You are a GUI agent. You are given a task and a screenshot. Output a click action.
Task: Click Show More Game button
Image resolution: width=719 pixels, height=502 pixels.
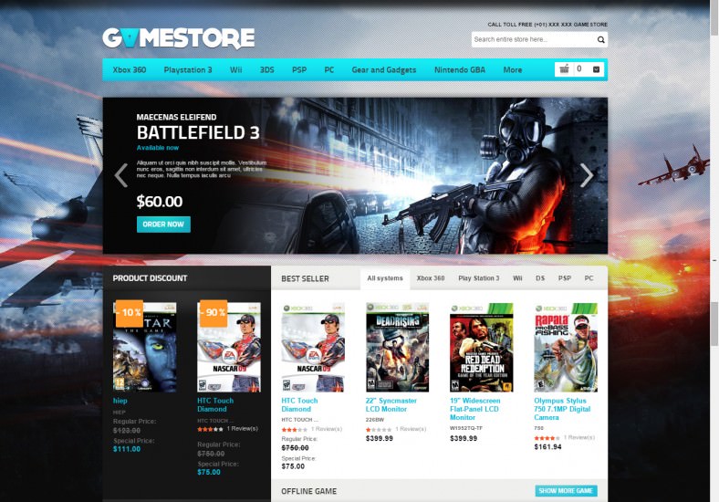click(566, 490)
